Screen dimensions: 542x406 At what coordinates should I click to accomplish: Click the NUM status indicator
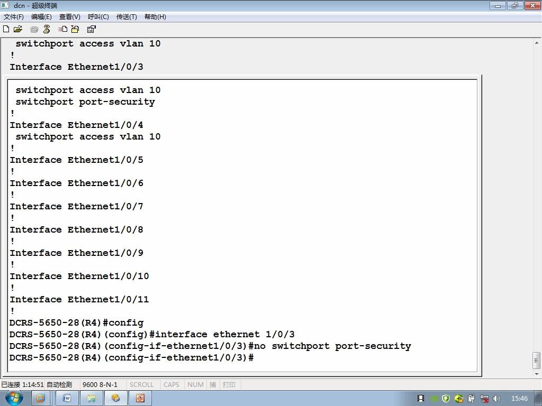195,385
